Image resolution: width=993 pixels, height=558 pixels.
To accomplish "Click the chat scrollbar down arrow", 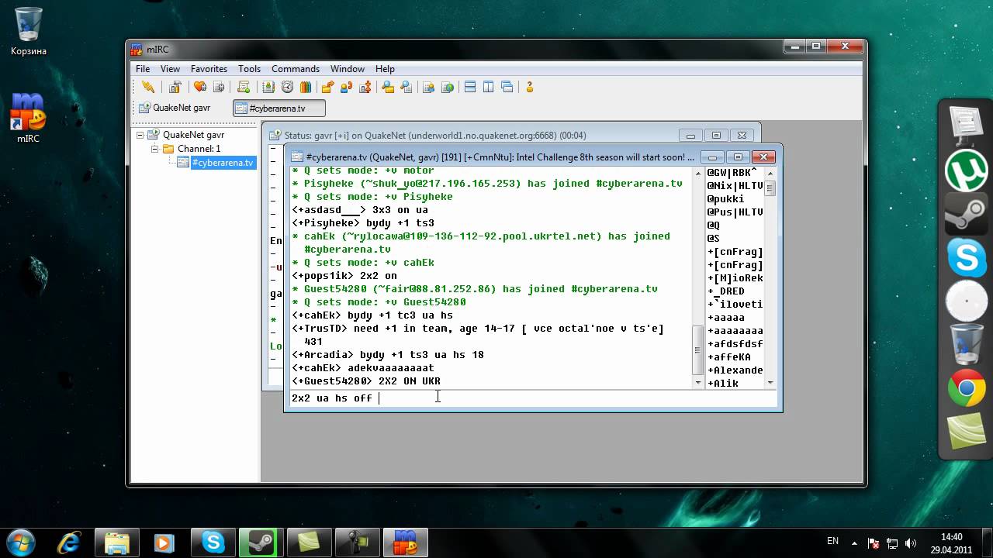I will pyautogui.click(x=698, y=383).
